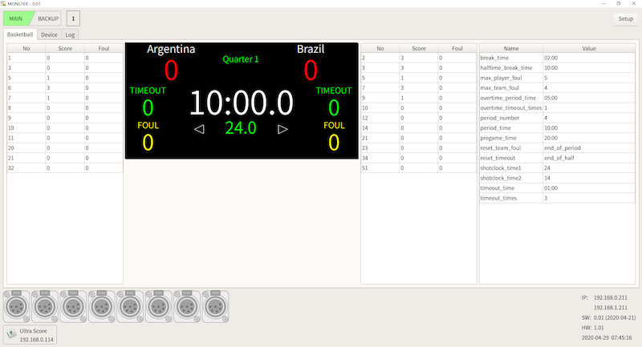Switch to MAIN mode
642x347 pixels.
pyautogui.click(x=16, y=18)
